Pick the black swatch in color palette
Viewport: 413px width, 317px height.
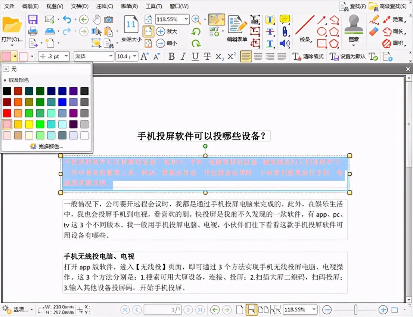[7, 91]
